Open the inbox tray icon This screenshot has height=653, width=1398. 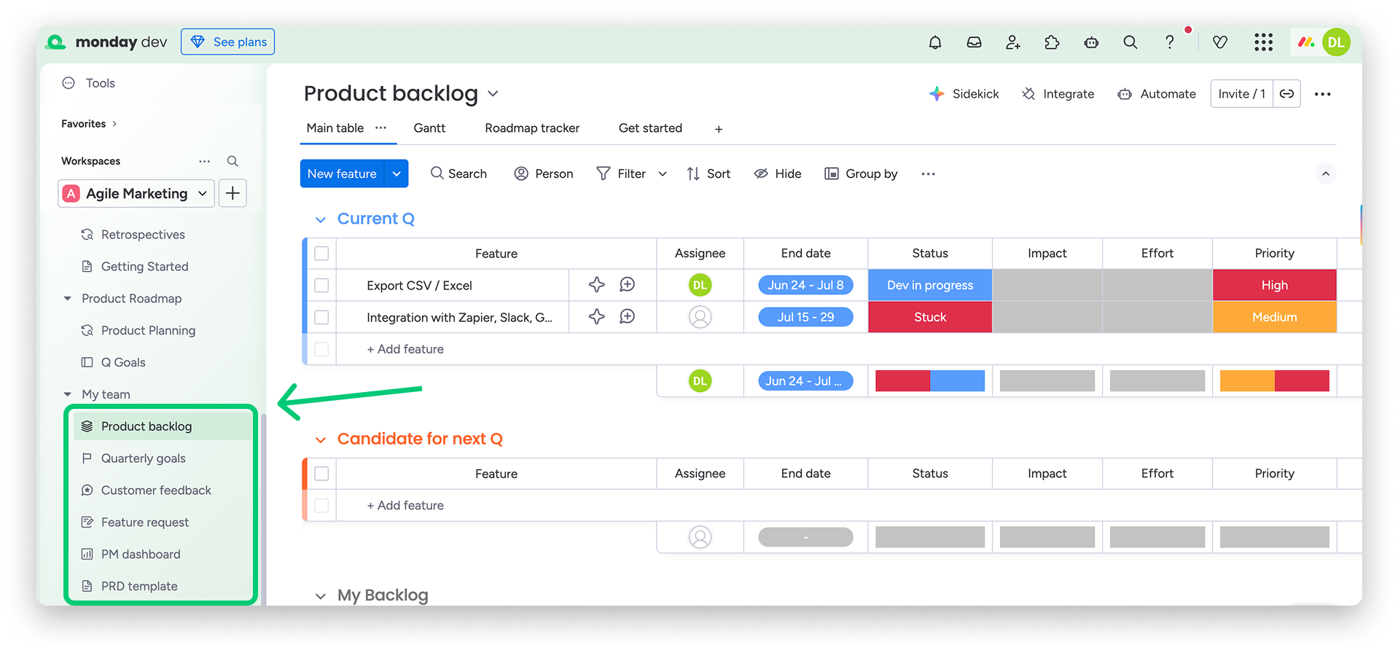[974, 42]
